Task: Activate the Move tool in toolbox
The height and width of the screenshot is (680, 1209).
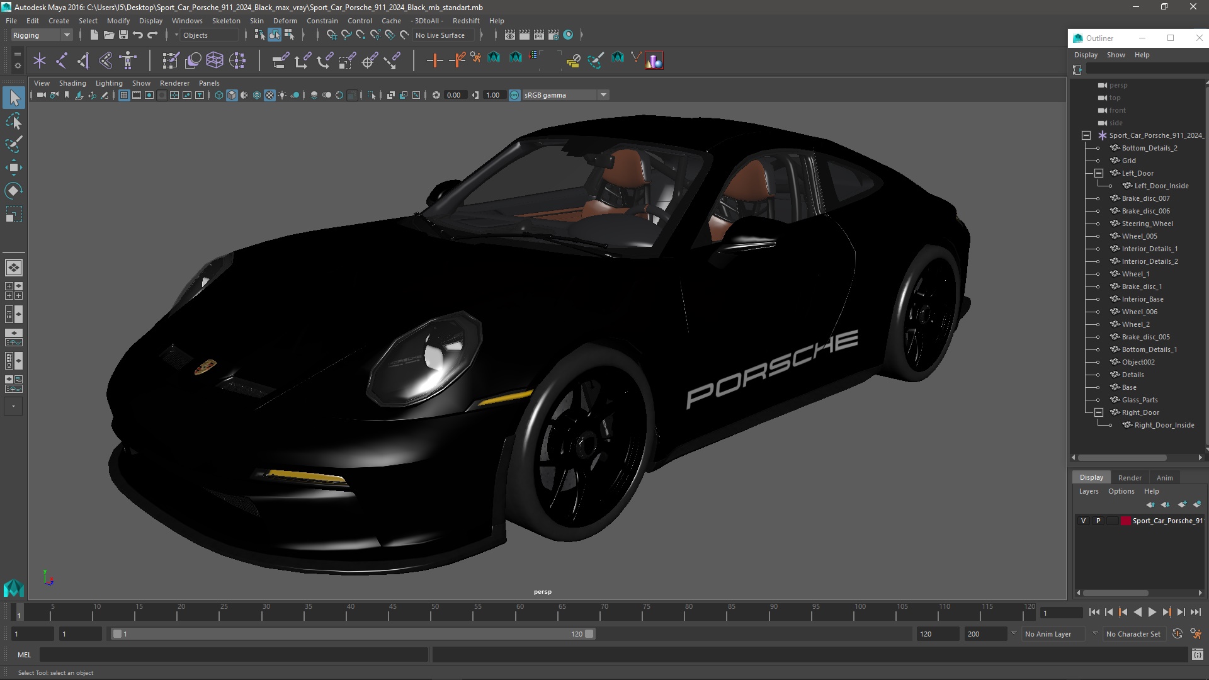Action: click(14, 167)
